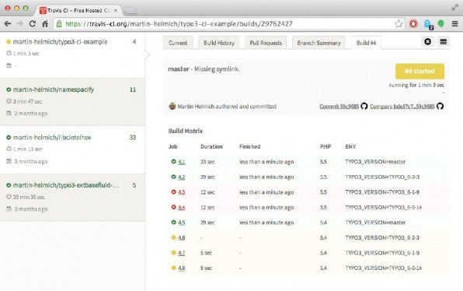Screen dimensions: 463x291
Task: Select the Build #4 tab
Action: pyautogui.click(x=366, y=43)
